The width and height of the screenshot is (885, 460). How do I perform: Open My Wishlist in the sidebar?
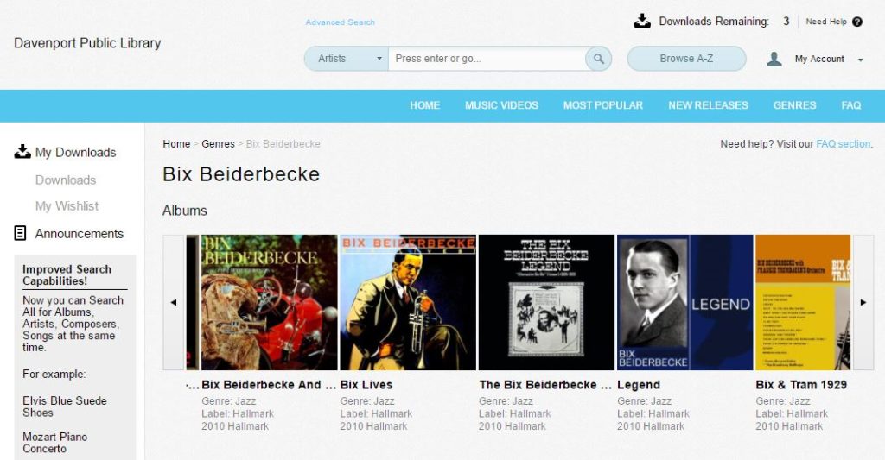[67, 205]
